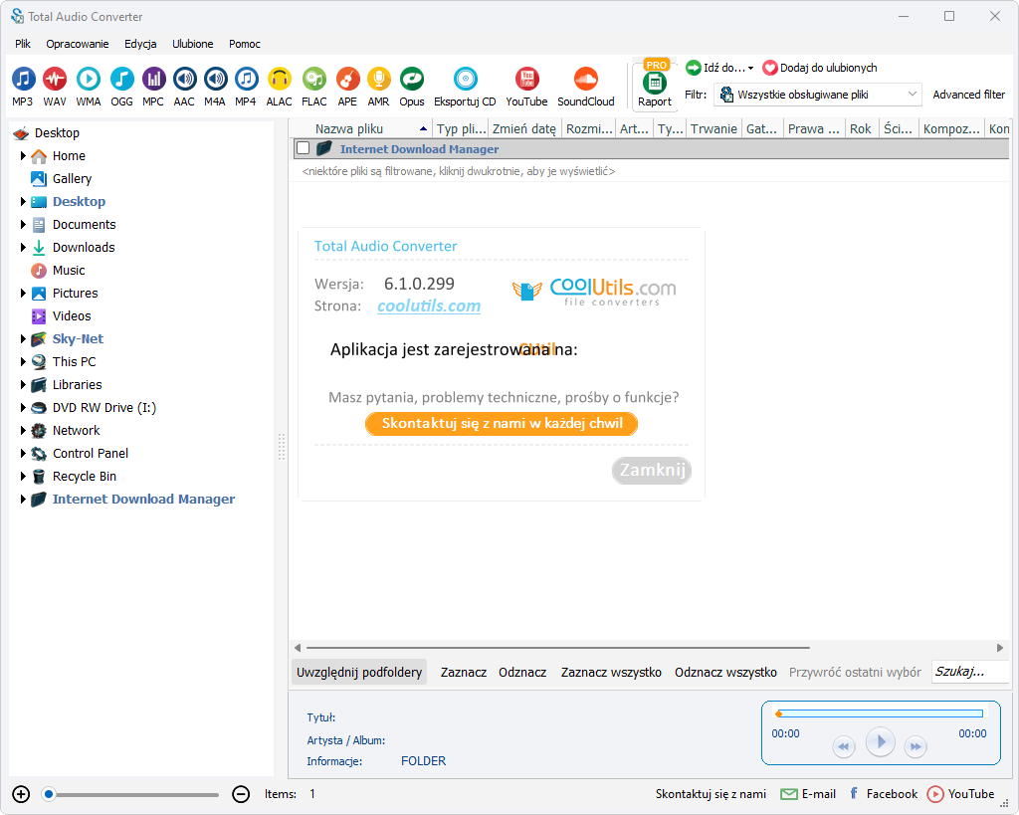This screenshot has height=815, width=1019.
Task: Open the E-mail contact link
Action: point(808,794)
